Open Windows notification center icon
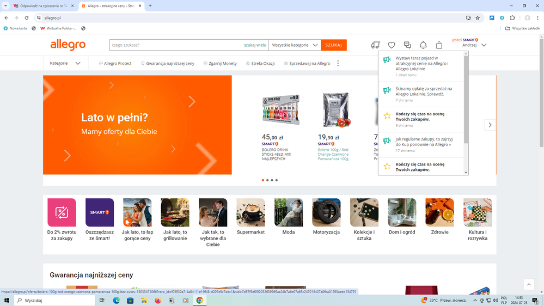Image resolution: width=544 pixels, height=306 pixels. [x=535, y=301]
